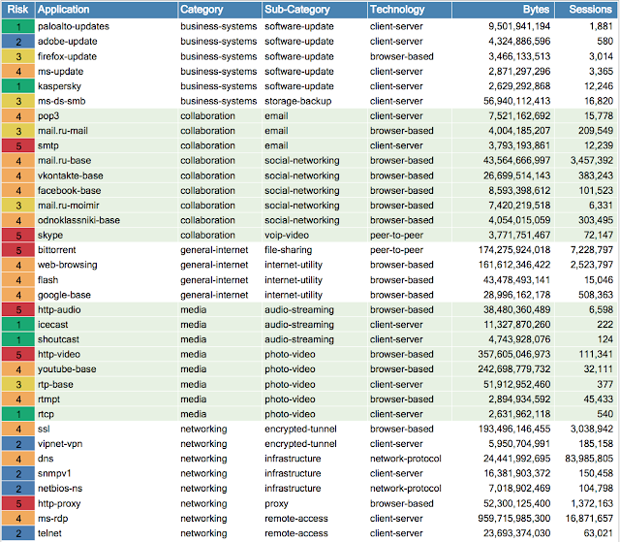Click the dns application
This screenshot has width=620, height=542.
click(46, 459)
